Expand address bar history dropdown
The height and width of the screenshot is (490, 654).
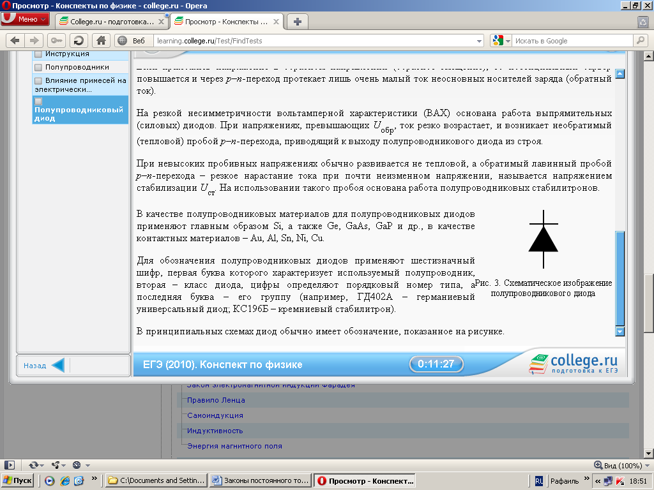[x=479, y=41]
